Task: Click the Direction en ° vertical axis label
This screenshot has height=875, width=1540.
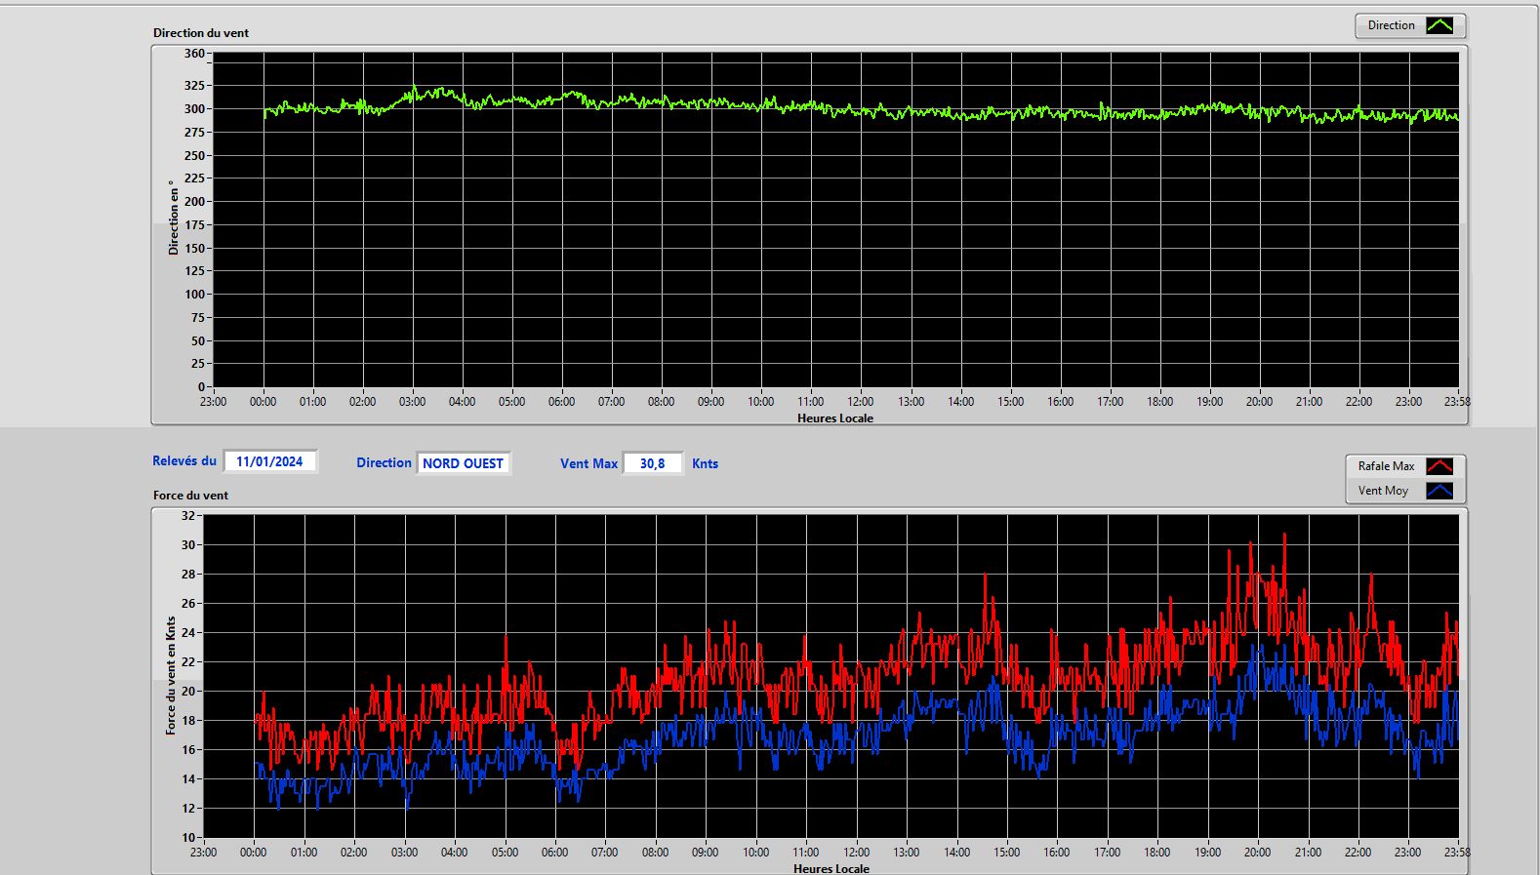Action: (x=174, y=218)
